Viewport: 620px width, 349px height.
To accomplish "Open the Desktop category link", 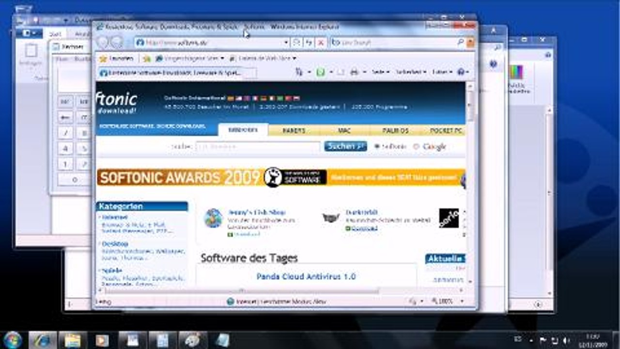I will coord(115,244).
